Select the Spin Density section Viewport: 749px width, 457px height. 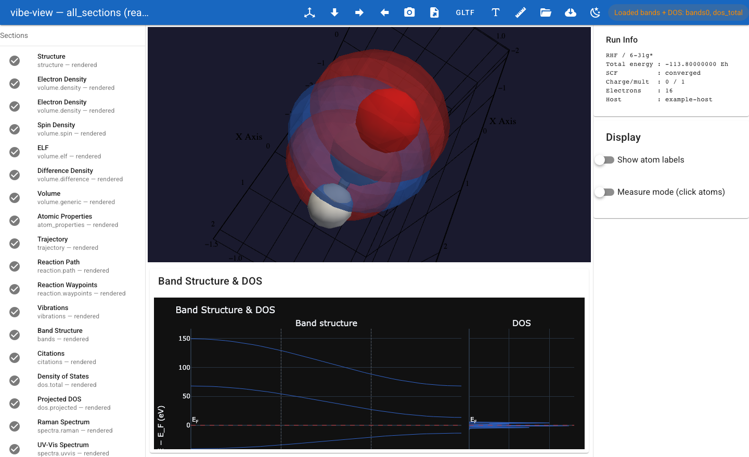click(x=72, y=129)
